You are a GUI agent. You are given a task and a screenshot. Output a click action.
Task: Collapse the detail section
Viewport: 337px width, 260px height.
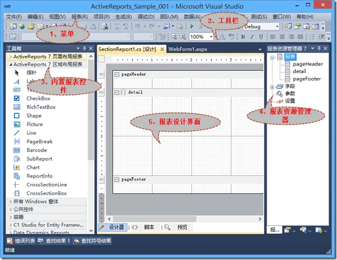(117, 92)
